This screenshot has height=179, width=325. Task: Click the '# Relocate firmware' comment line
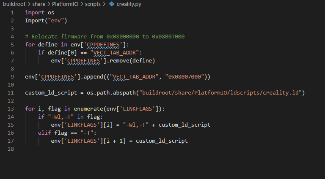click(x=105, y=37)
